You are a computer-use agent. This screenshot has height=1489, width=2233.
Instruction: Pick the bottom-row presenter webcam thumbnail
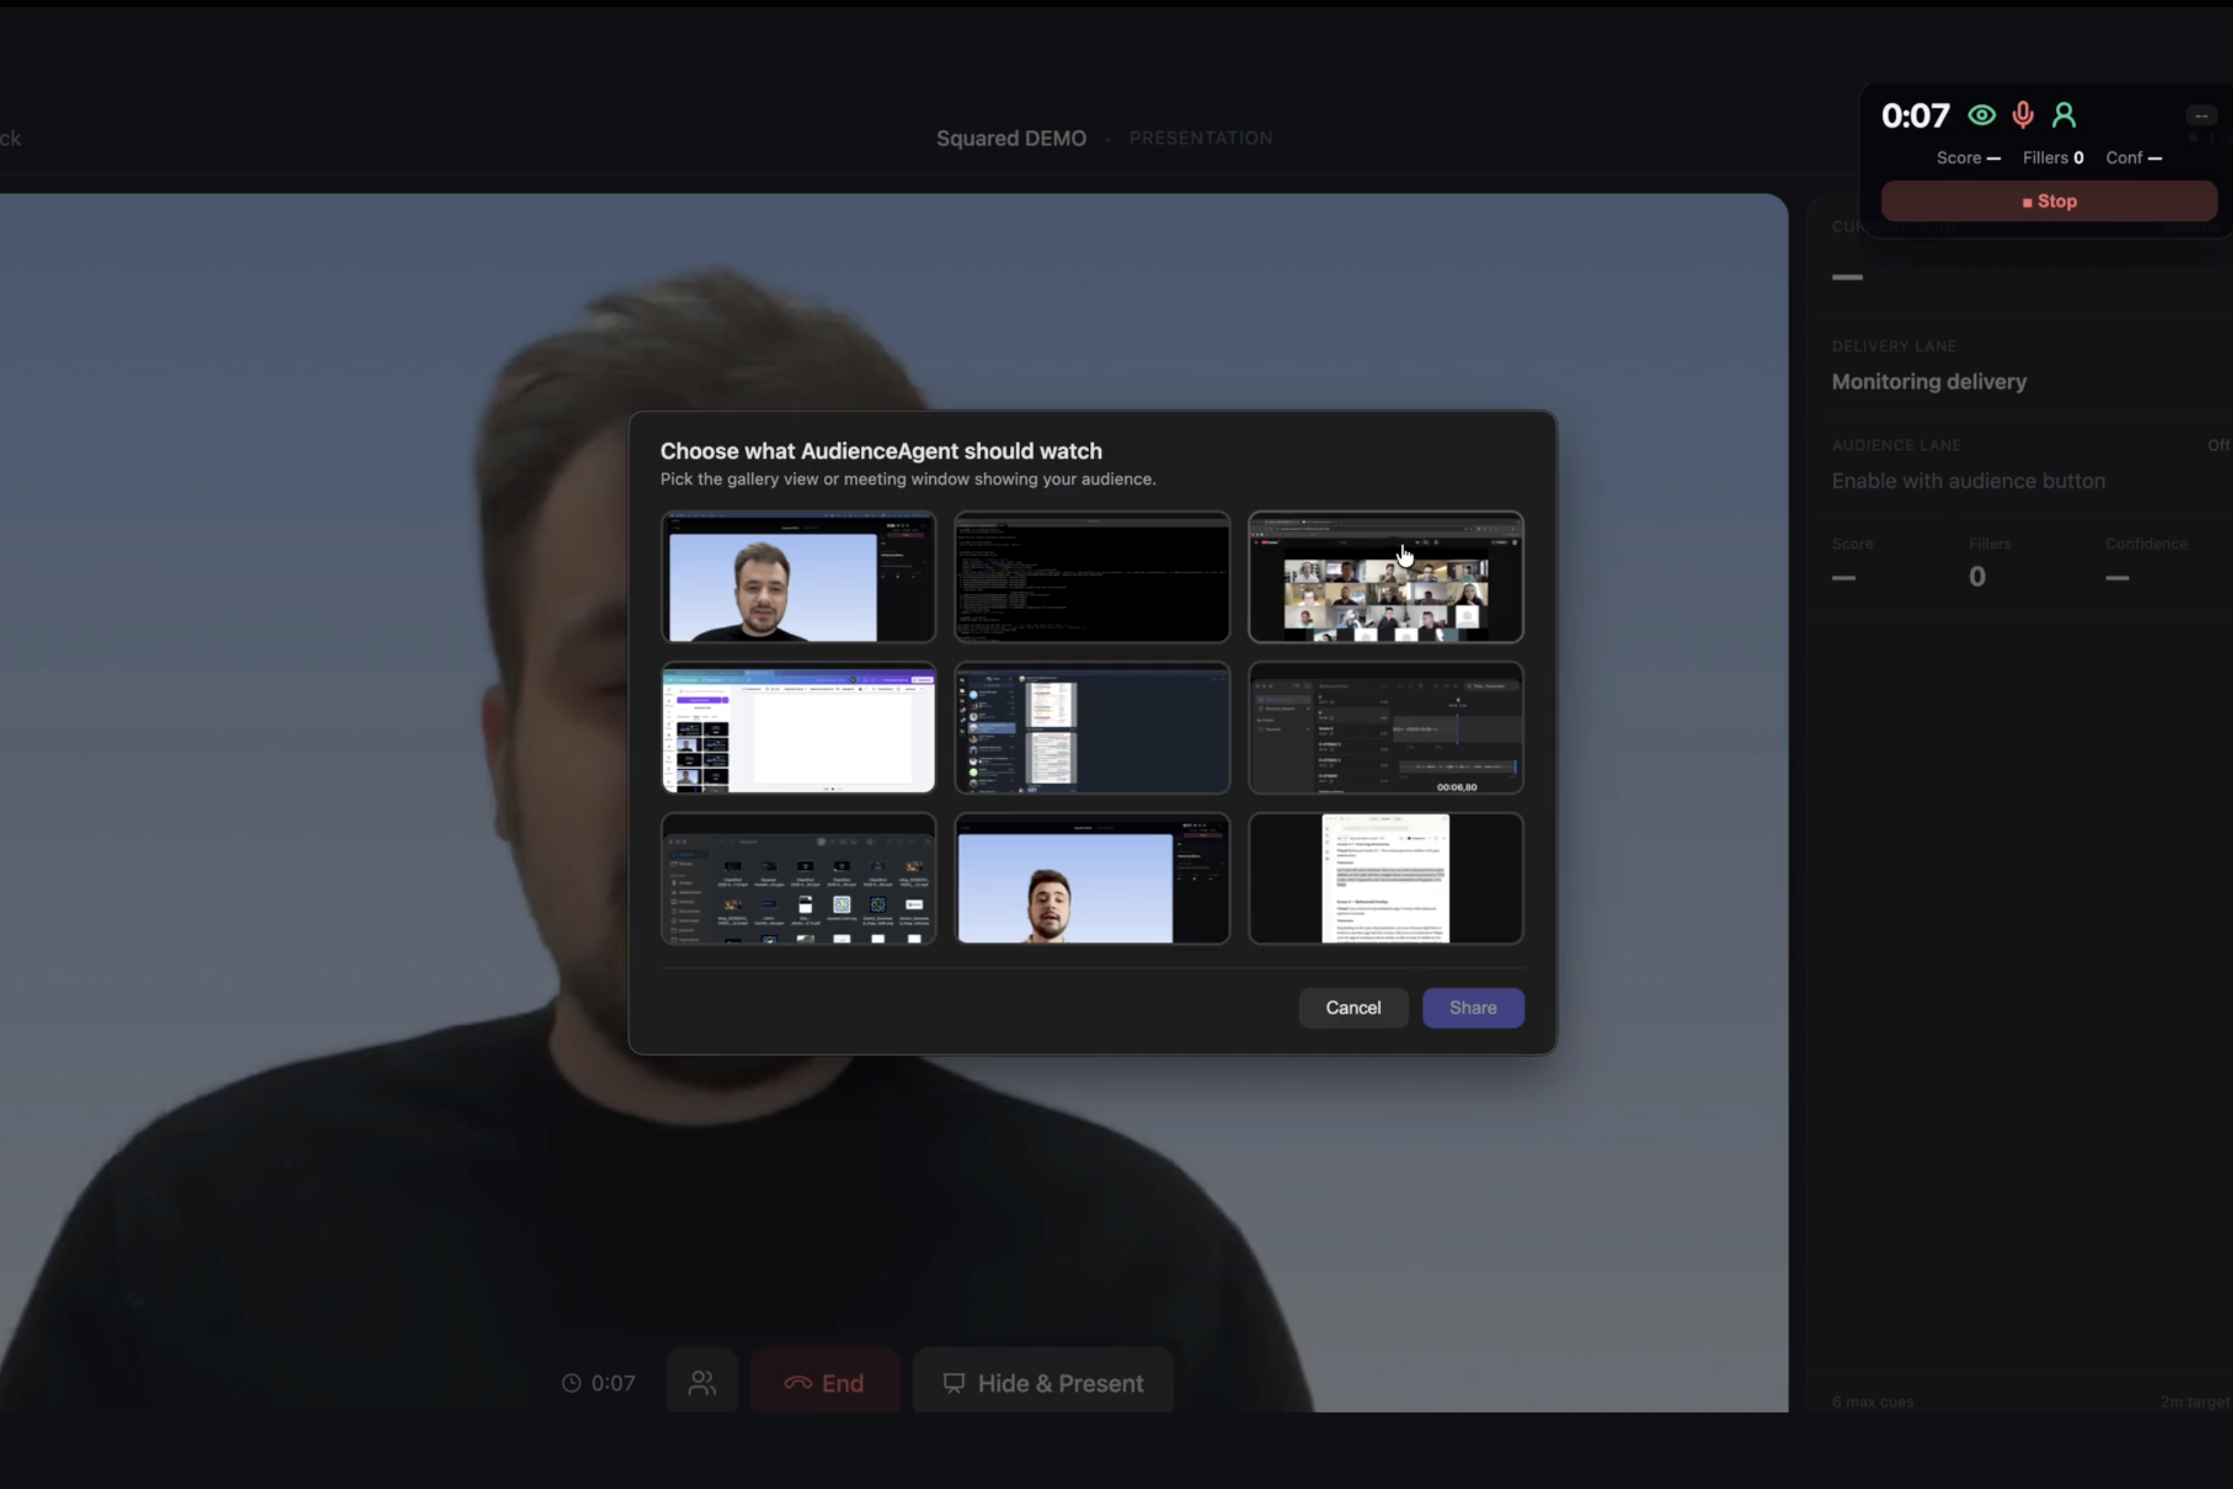[1092, 879]
